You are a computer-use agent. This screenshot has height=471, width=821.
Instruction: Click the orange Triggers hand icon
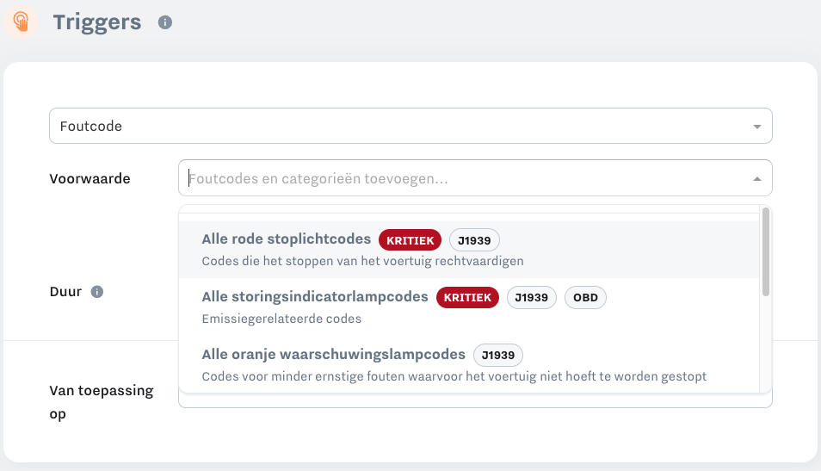(x=21, y=22)
